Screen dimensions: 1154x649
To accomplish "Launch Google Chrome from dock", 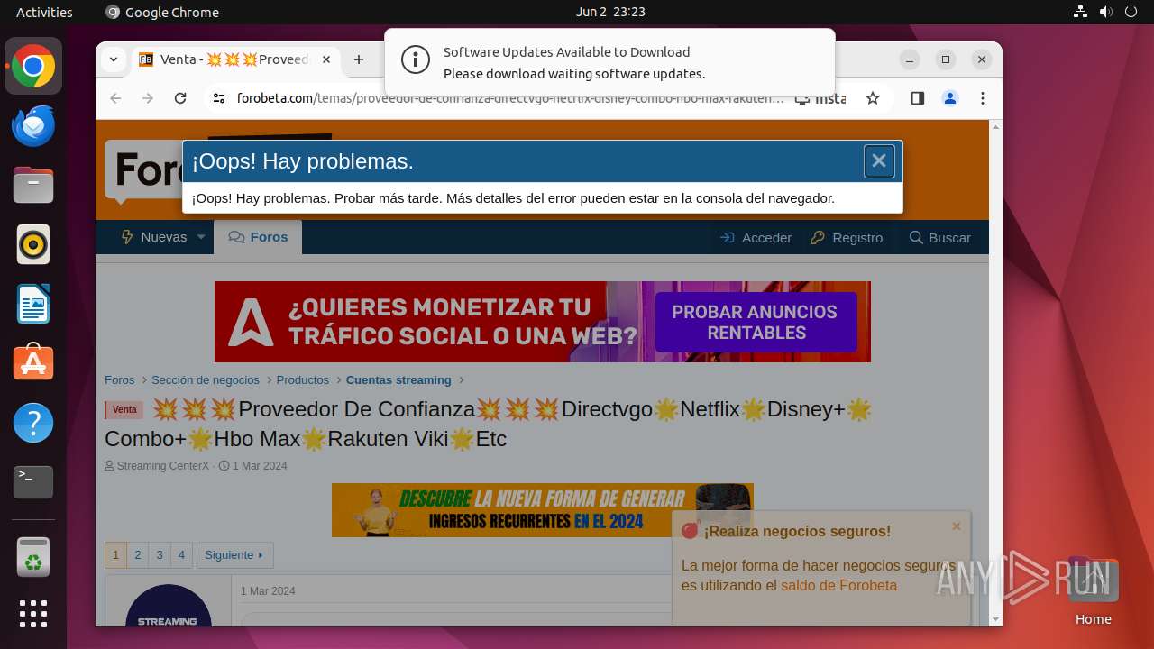I will point(33,67).
